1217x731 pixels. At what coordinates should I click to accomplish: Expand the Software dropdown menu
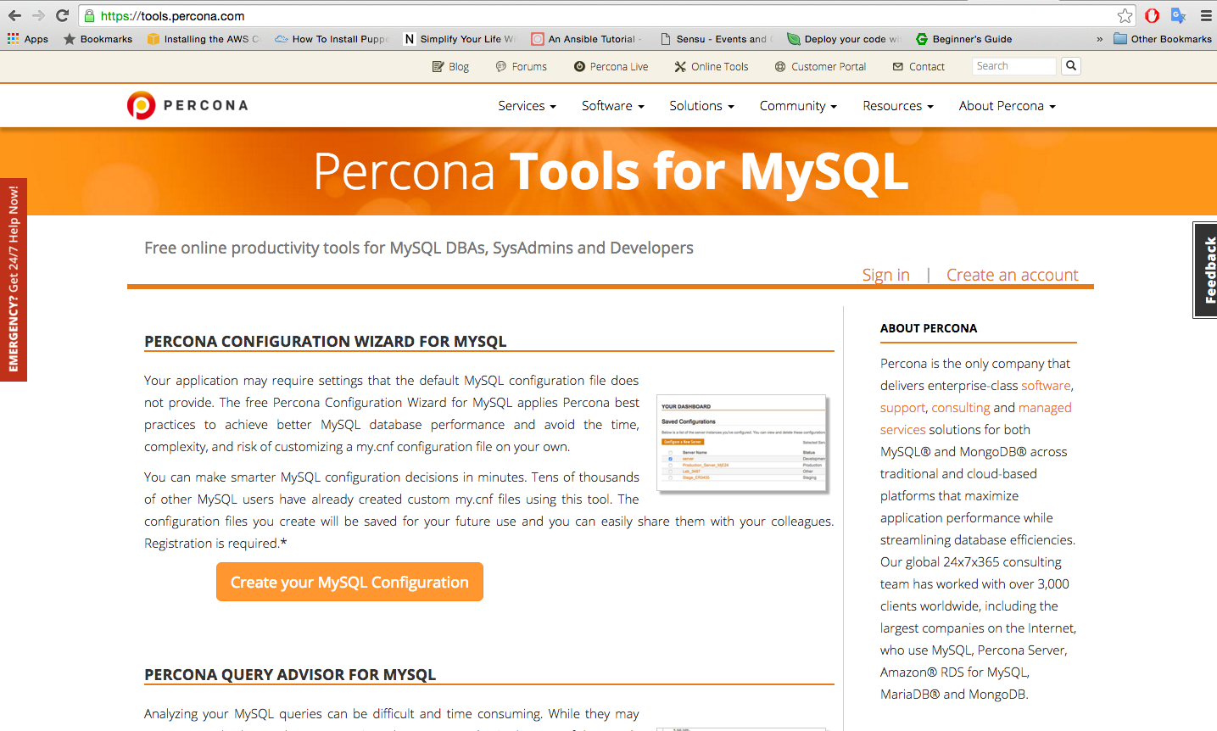(612, 106)
